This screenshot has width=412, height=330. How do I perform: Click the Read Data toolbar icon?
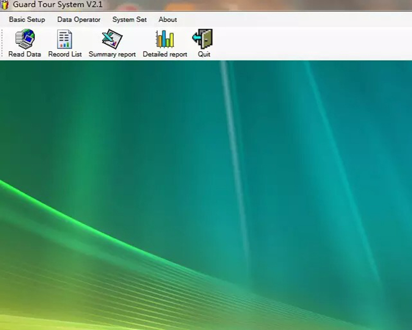(25, 39)
